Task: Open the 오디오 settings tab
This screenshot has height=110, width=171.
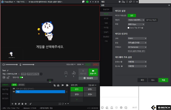Action: tap(106, 19)
